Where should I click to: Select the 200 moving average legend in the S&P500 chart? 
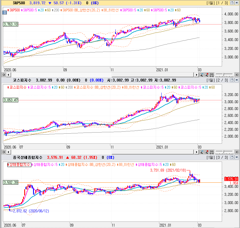pyautogui.click(x=56, y=10)
